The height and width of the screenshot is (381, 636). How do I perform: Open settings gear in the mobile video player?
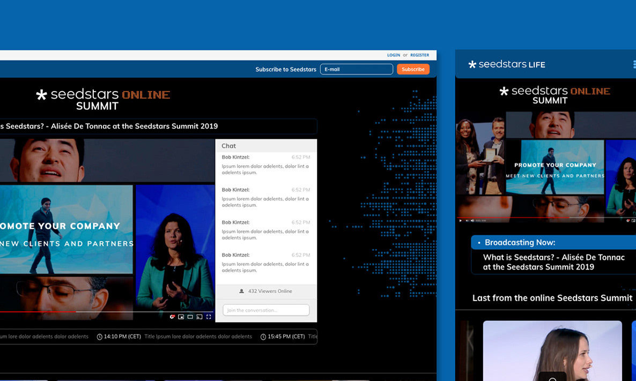628,220
